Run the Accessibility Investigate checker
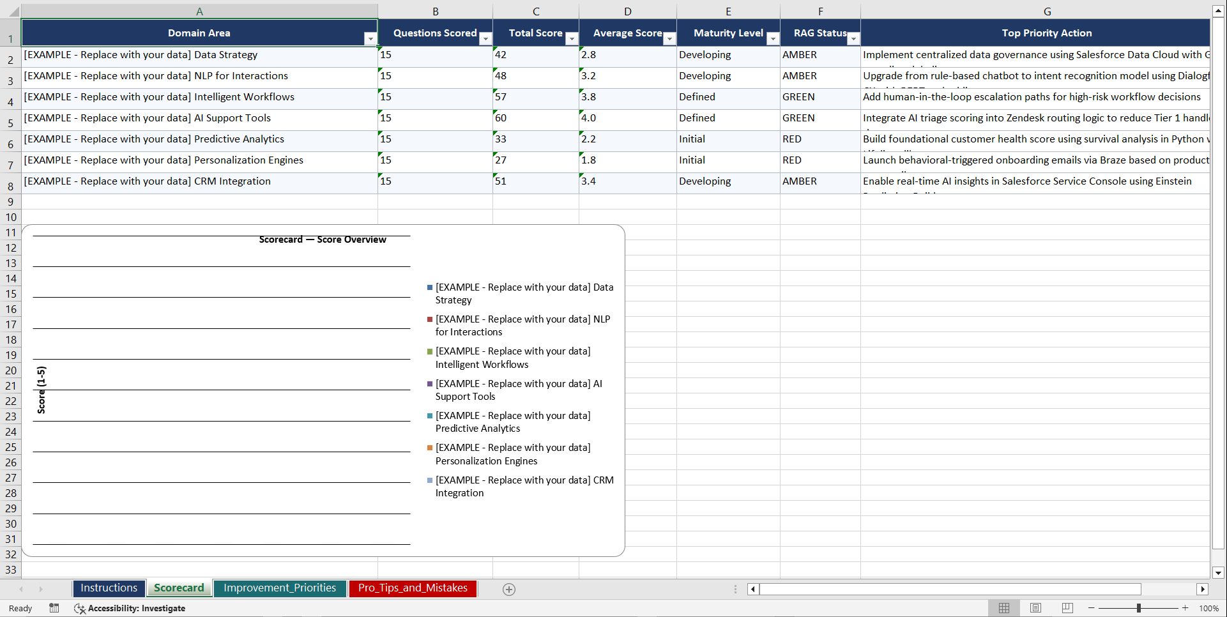The width and height of the screenshot is (1227, 617). point(130,608)
